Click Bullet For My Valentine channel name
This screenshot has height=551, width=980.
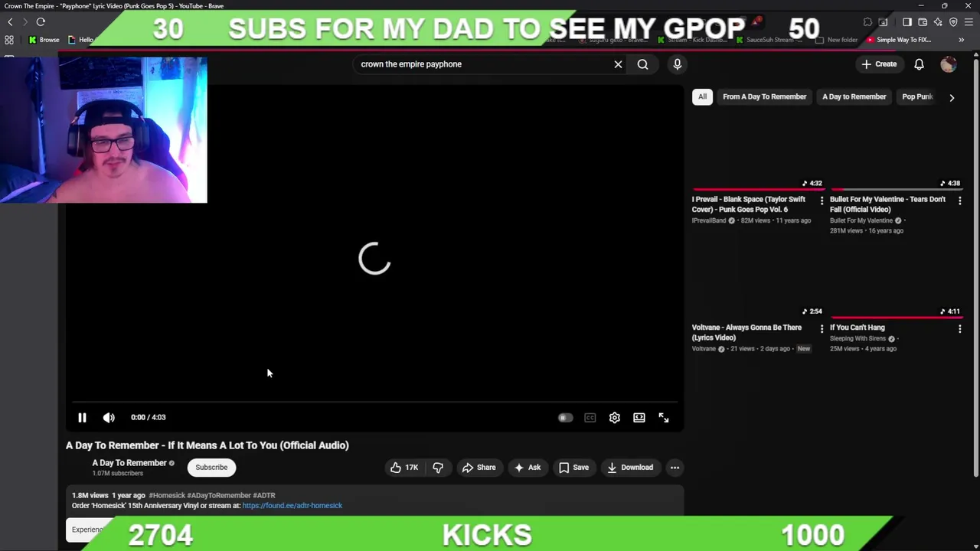pos(861,220)
